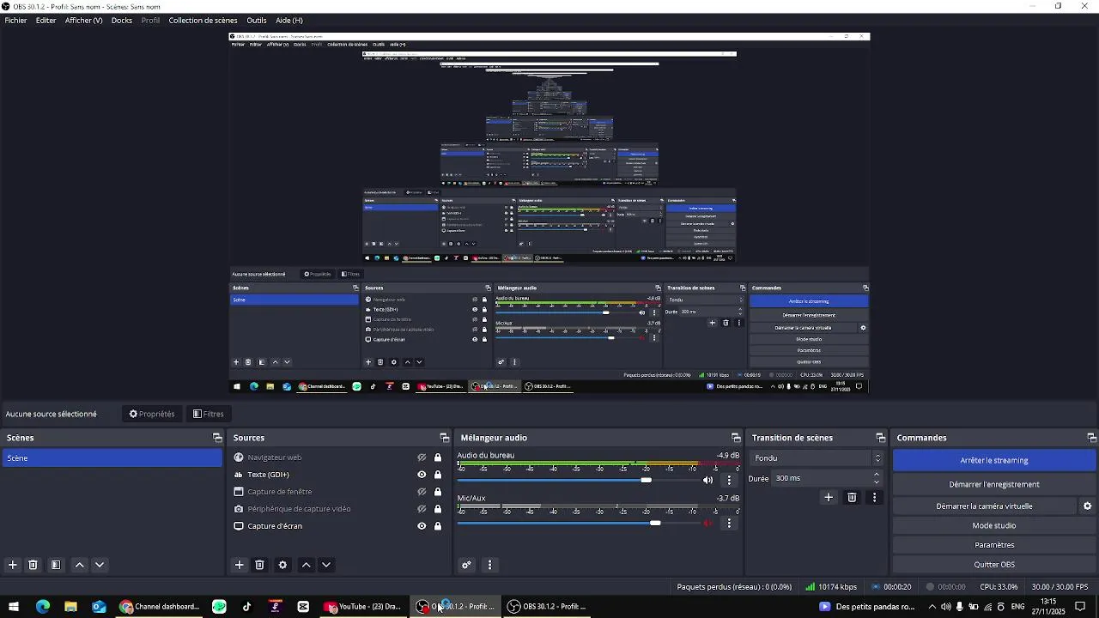Screen dimensions: 1099x618
Task: Undock the Mélangeur audio panel
Action: point(736,438)
